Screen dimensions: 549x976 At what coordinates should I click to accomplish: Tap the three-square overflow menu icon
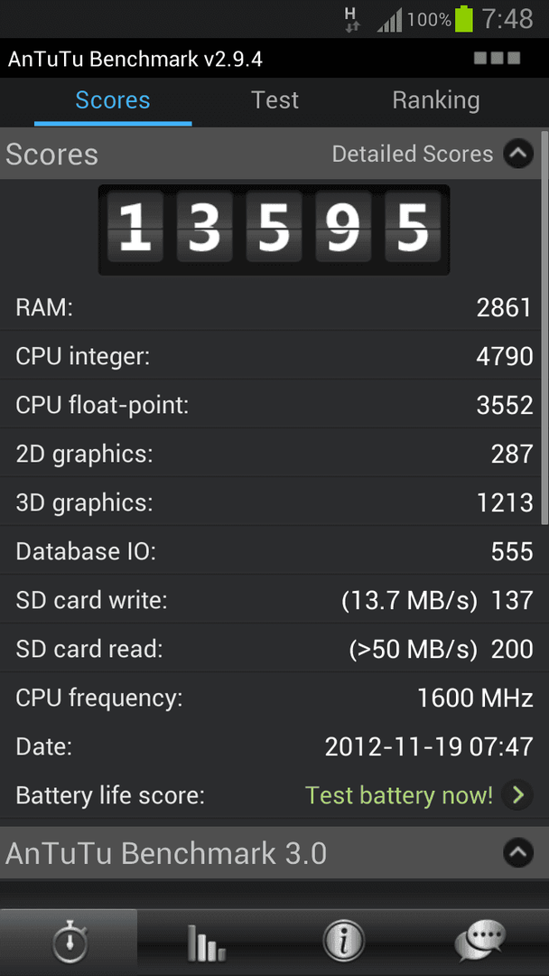point(497,59)
